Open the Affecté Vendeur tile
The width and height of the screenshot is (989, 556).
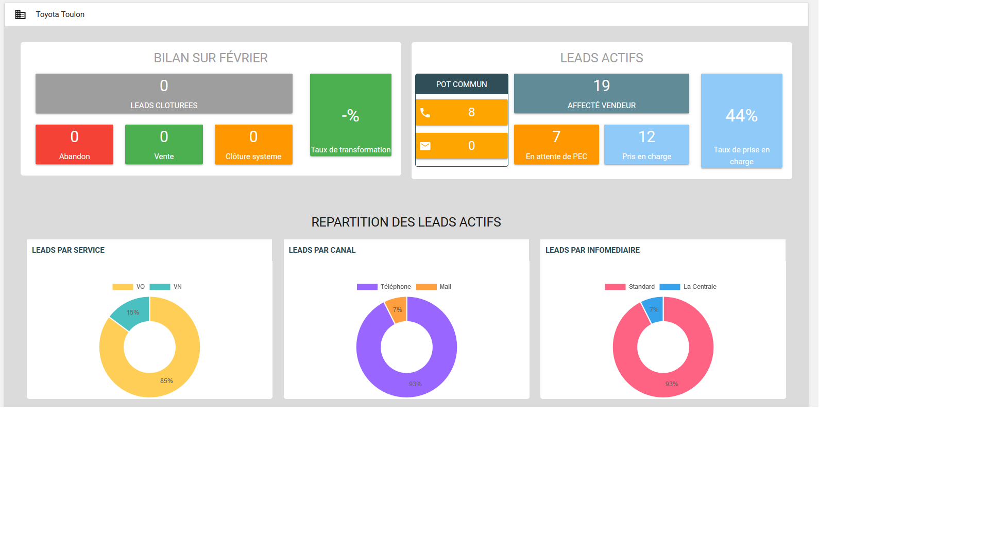(601, 93)
